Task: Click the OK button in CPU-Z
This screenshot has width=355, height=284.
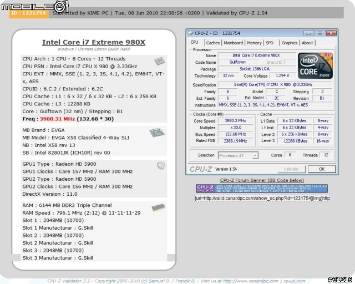Action: [x=322, y=169]
